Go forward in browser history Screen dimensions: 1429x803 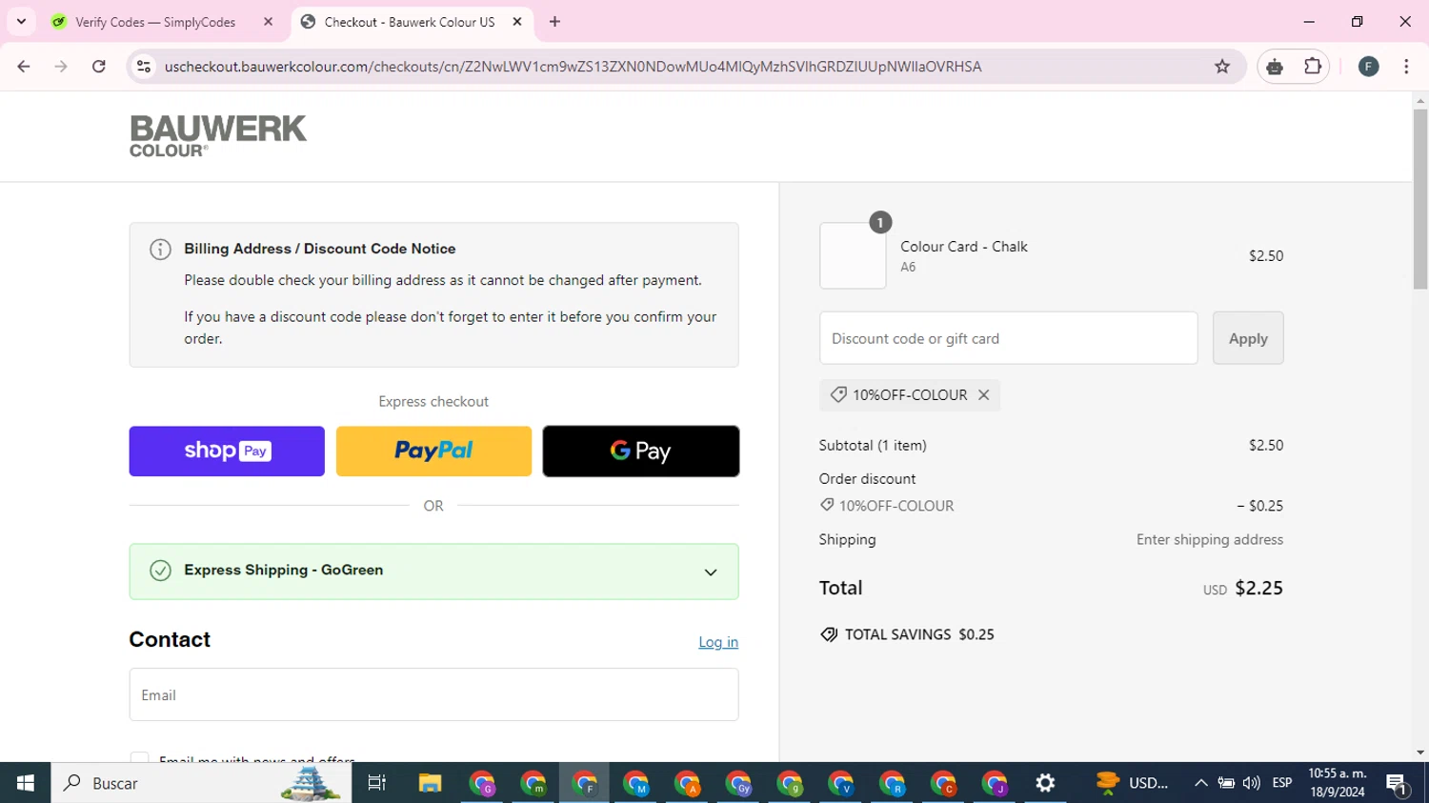[61, 67]
